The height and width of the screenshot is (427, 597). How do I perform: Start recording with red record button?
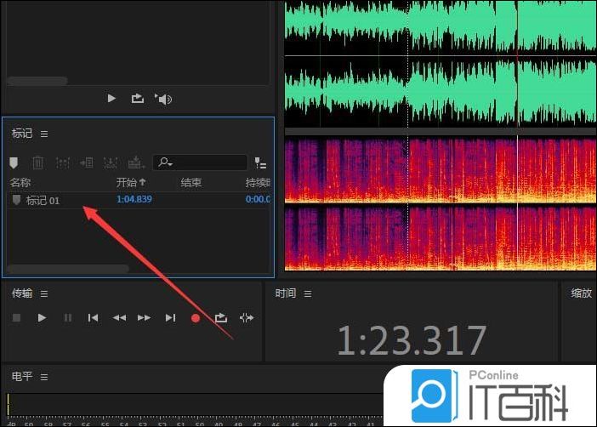[x=196, y=318]
